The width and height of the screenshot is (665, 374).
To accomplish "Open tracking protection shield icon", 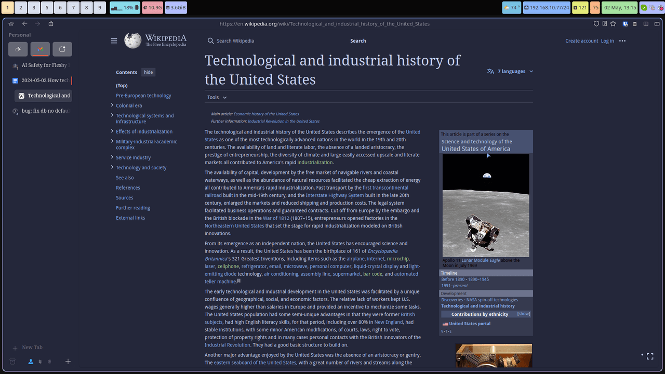I will (596, 23).
